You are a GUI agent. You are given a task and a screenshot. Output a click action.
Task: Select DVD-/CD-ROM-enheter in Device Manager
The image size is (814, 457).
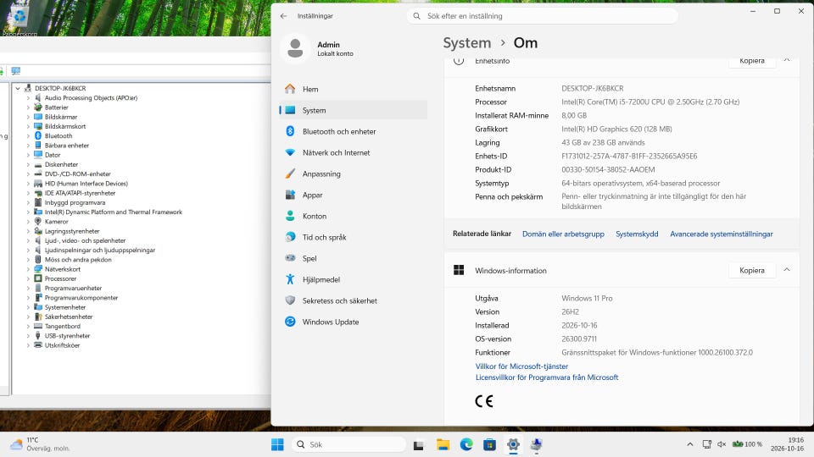(x=77, y=174)
